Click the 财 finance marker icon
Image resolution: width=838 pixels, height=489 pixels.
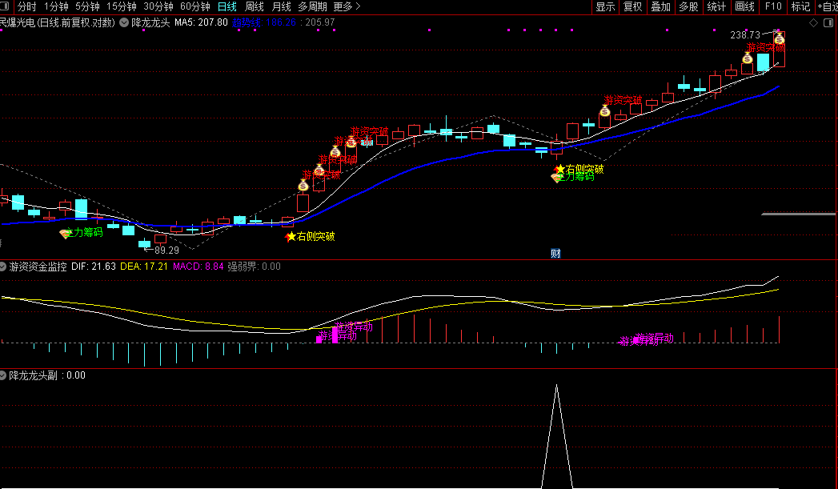(x=555, y=254)
